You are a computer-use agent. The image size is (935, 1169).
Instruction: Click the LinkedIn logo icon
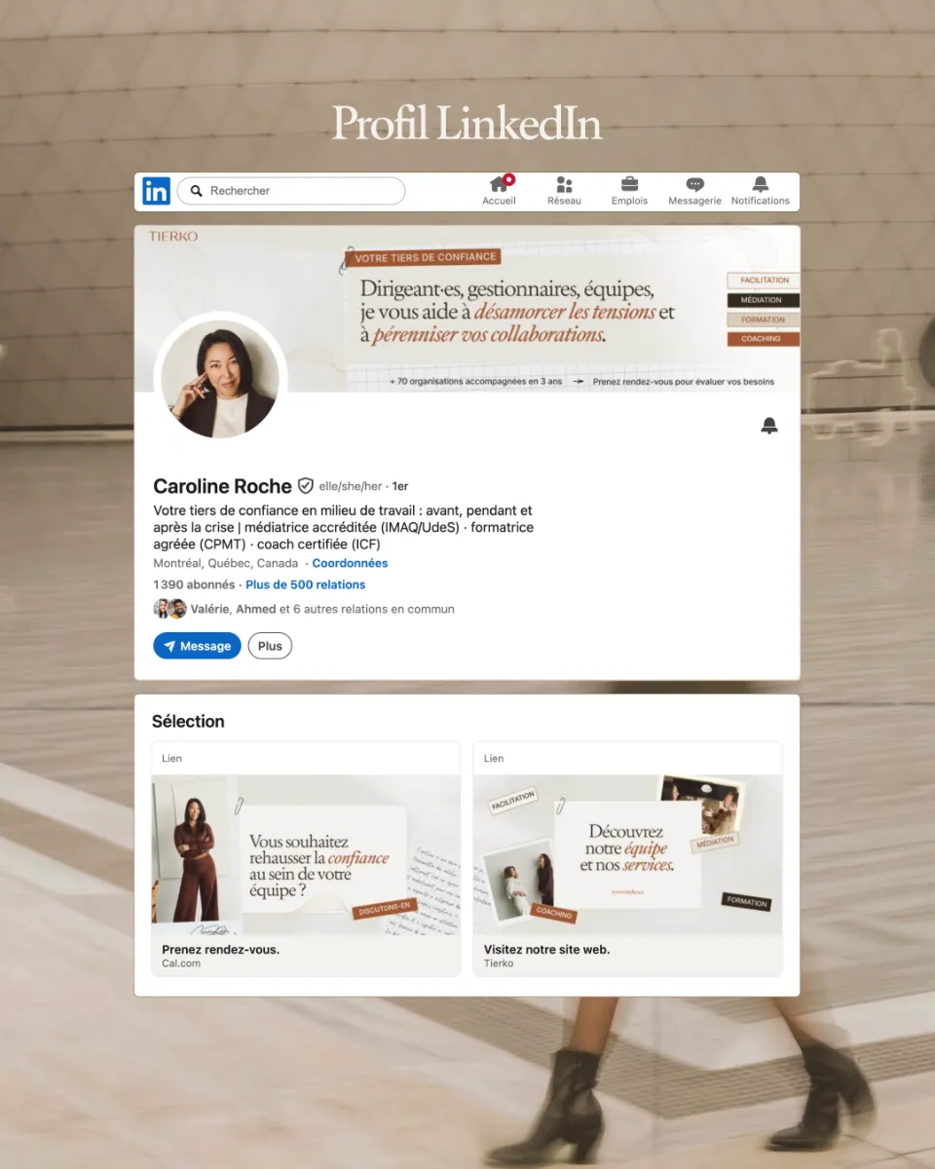[x=156, y=191]
